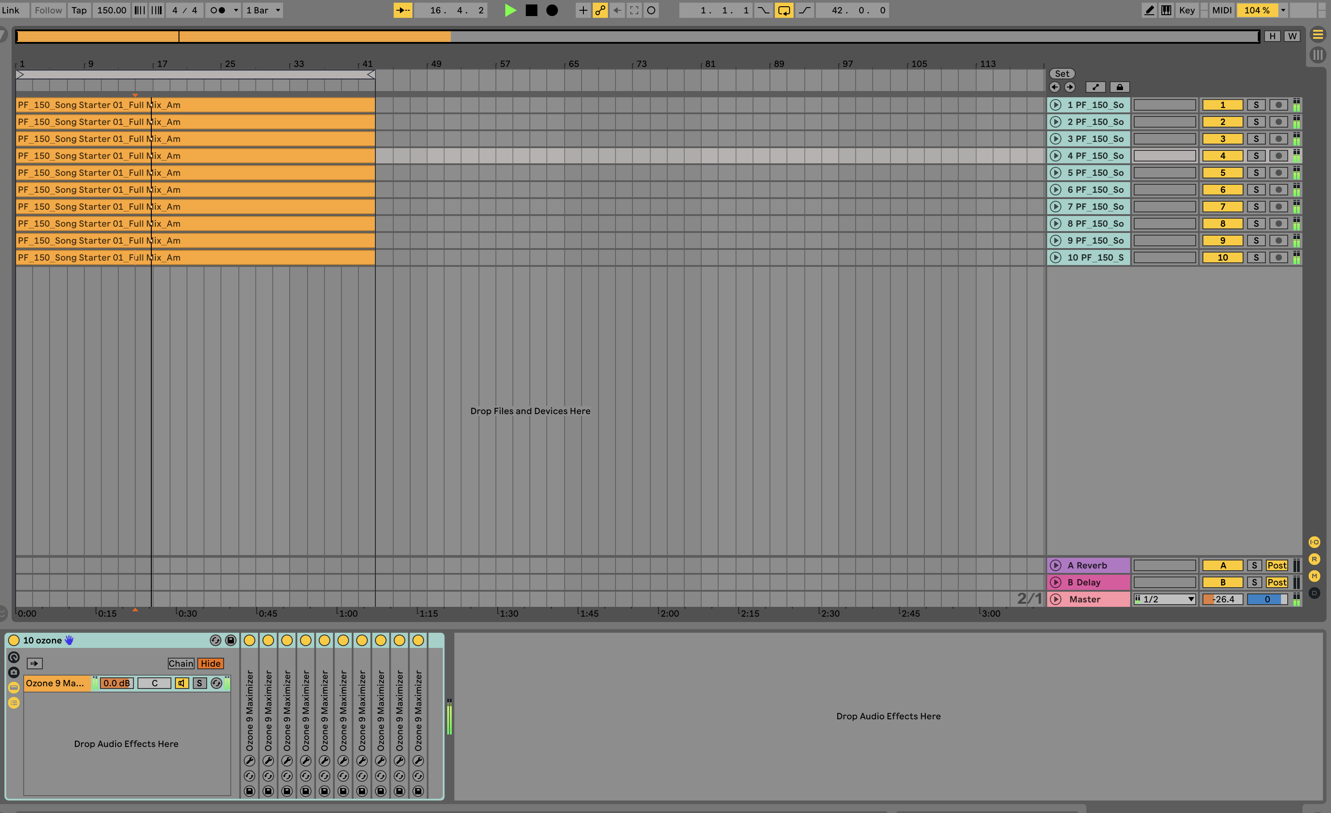
Task: Solo track 8 with its S button
Action: [x=1256, y=224]
